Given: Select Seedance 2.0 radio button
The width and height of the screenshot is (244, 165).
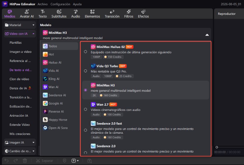Looking at the screenshot, I should [x=85, y=153].
